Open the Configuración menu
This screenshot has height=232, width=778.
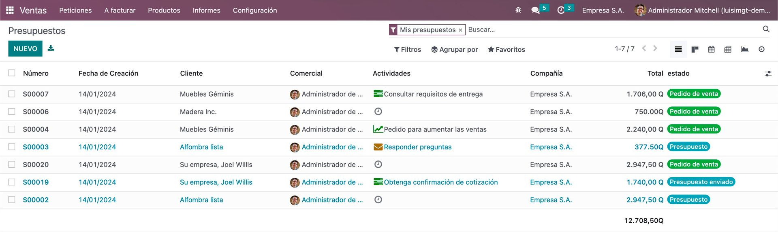tap(255, 10)
